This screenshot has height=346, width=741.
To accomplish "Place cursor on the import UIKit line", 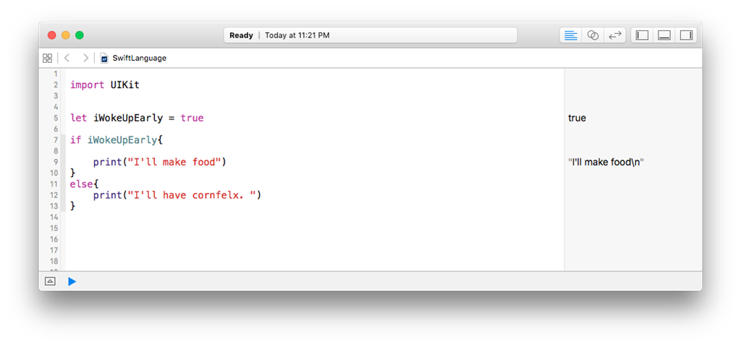I will [105, 85].
